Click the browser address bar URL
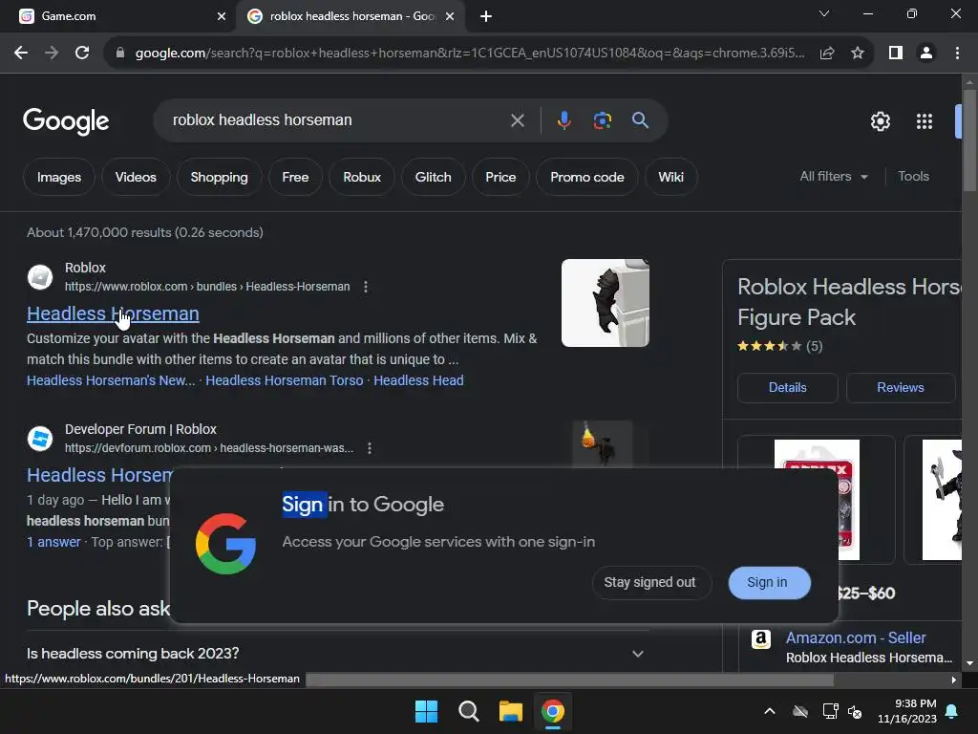Viewport: 978px width, 734px height. (469, 54)
